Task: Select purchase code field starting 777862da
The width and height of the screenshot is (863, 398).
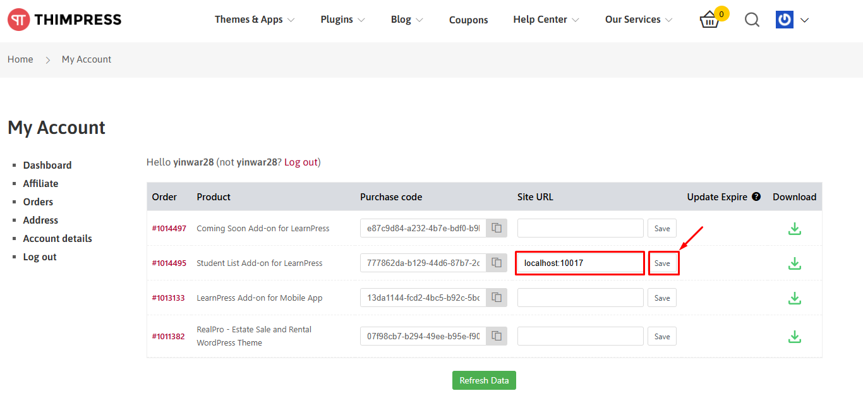Action: 423,263
